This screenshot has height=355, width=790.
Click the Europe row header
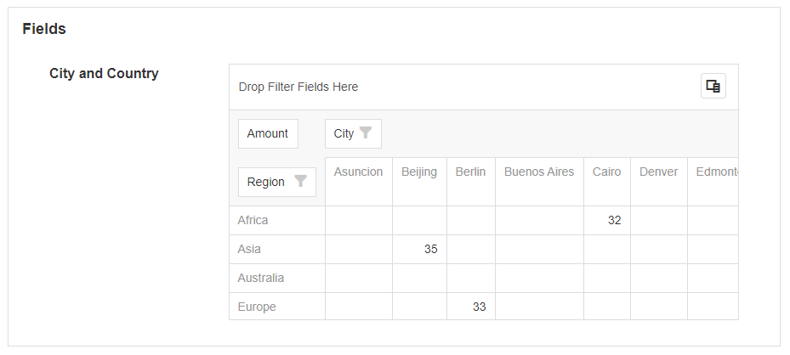[257, 307]
